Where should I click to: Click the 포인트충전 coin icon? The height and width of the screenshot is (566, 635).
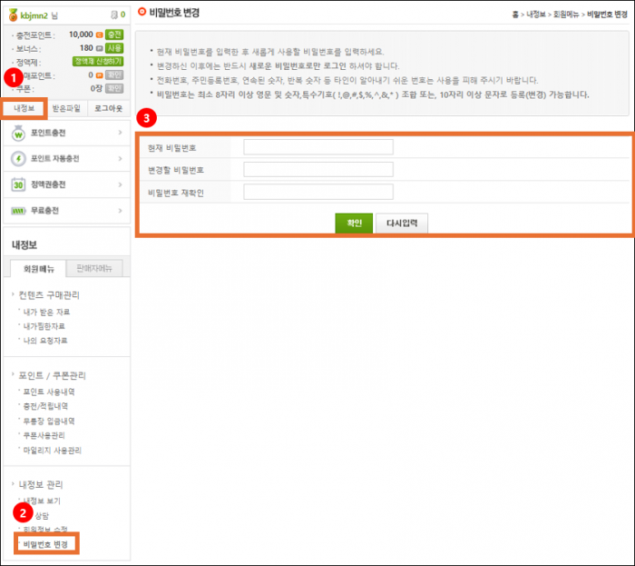[x=18, y=134]
